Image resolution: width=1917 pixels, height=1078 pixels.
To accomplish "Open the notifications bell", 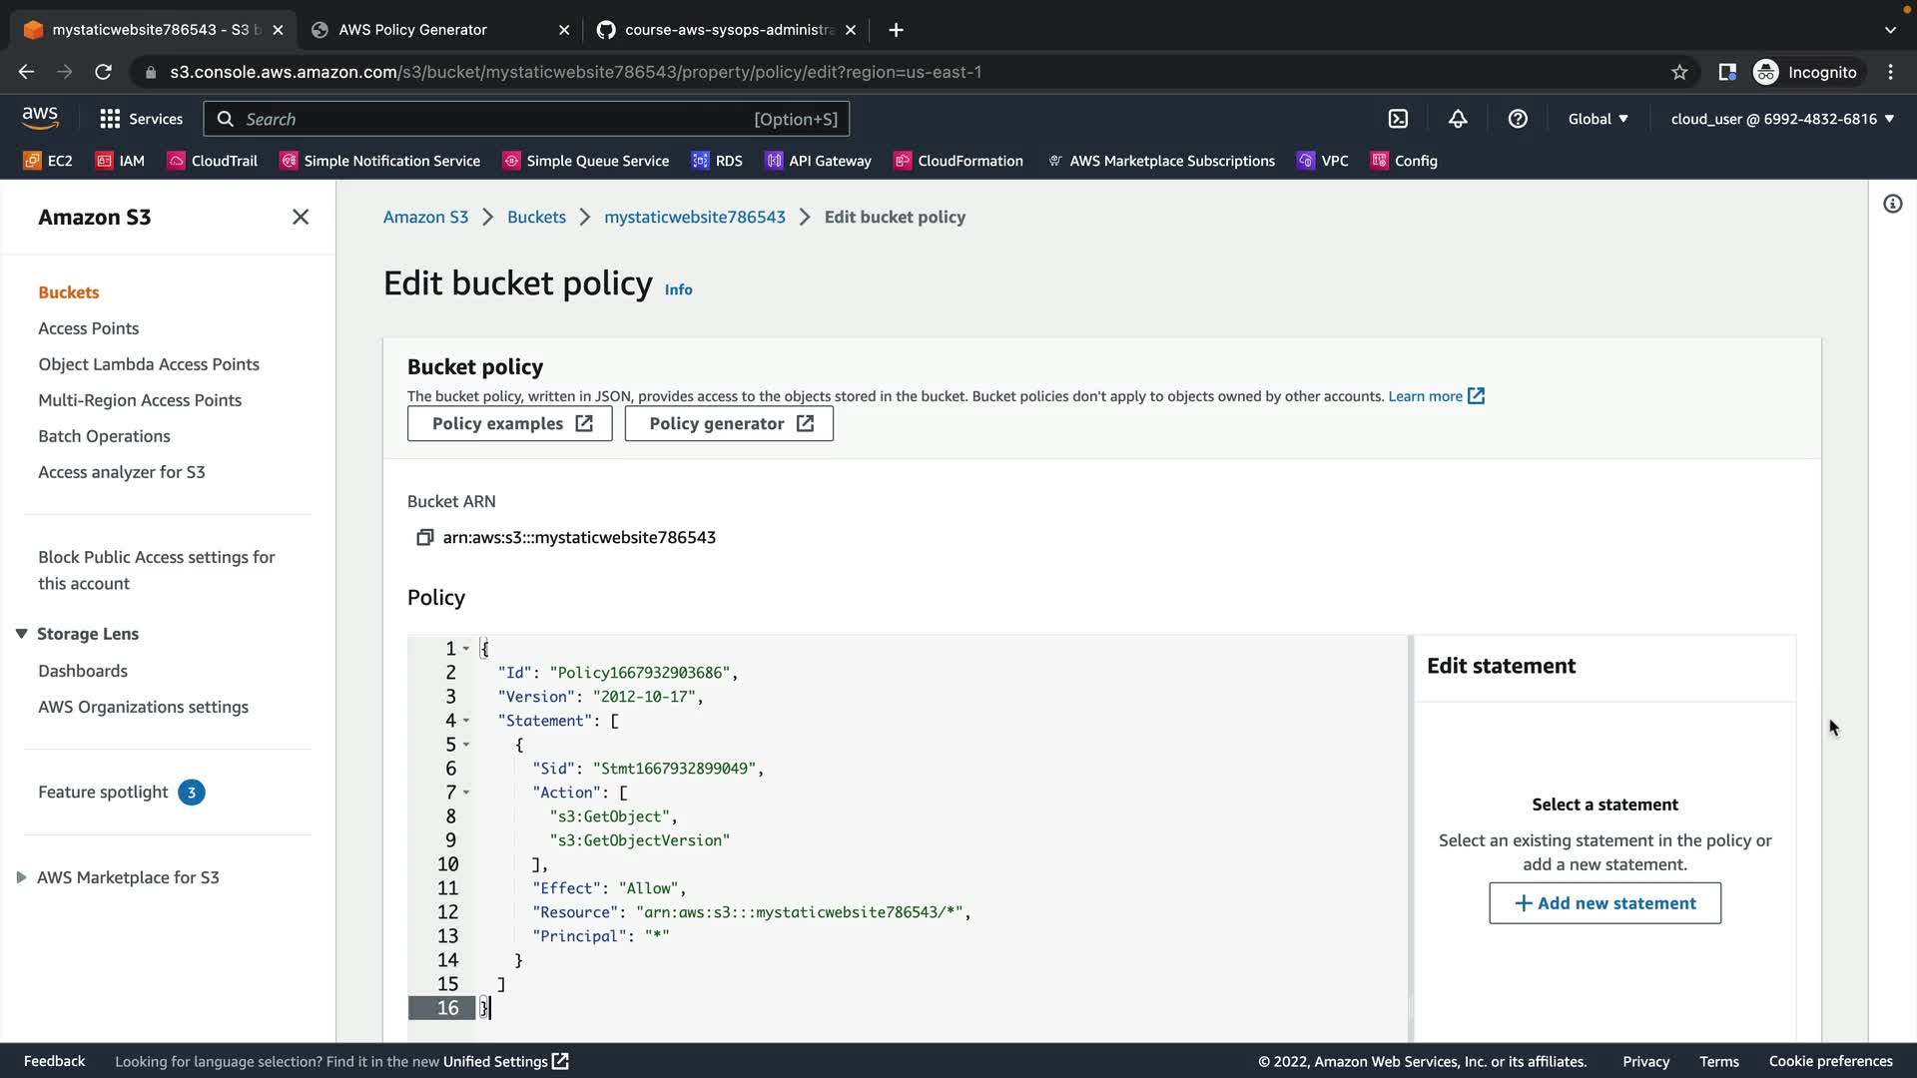I will [1458, 119].
